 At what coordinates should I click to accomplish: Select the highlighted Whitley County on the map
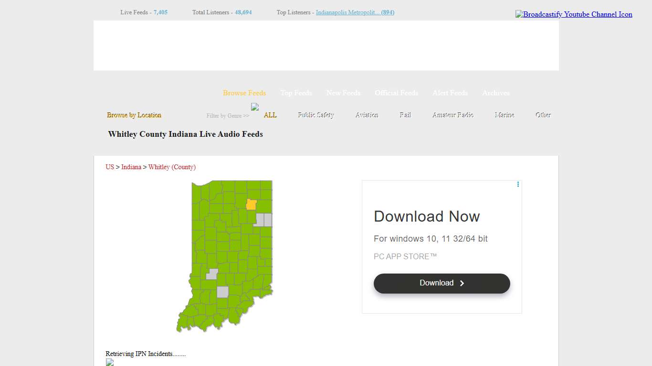click(x=251, y=204)
